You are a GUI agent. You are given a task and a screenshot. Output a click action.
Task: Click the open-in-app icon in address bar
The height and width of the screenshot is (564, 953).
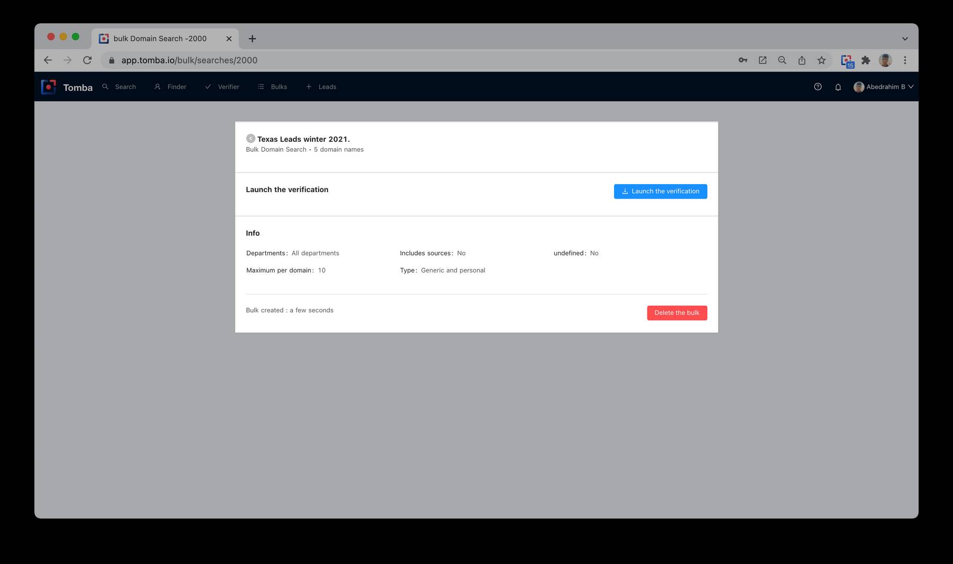pos(762,60)
